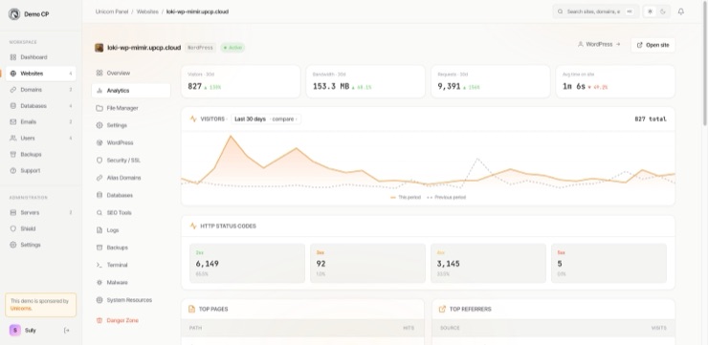Viewport: 708px width, 345px height.
Task: Open Terminal prompt icon
Action: pyautogui.click(x=100, y=265)
